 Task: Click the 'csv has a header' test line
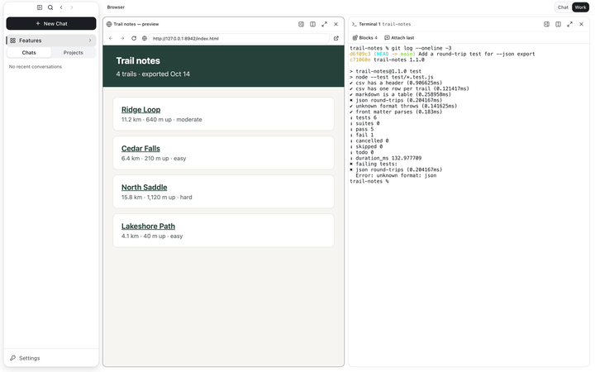(x=396, y=83)
